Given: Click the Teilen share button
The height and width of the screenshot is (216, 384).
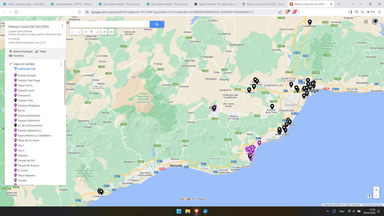Looking at the screenshot, I should click(40, 51).
